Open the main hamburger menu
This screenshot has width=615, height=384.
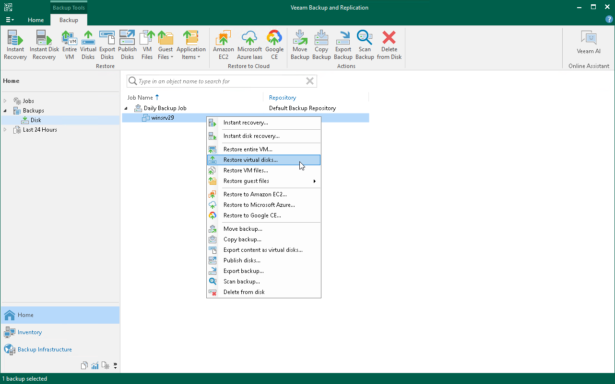pyautogui.click(x=10, y=20)
